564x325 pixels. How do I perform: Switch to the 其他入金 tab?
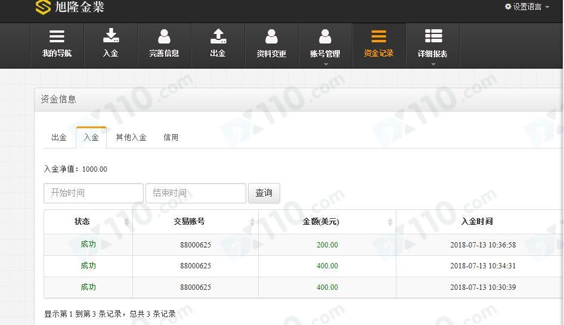131,138
